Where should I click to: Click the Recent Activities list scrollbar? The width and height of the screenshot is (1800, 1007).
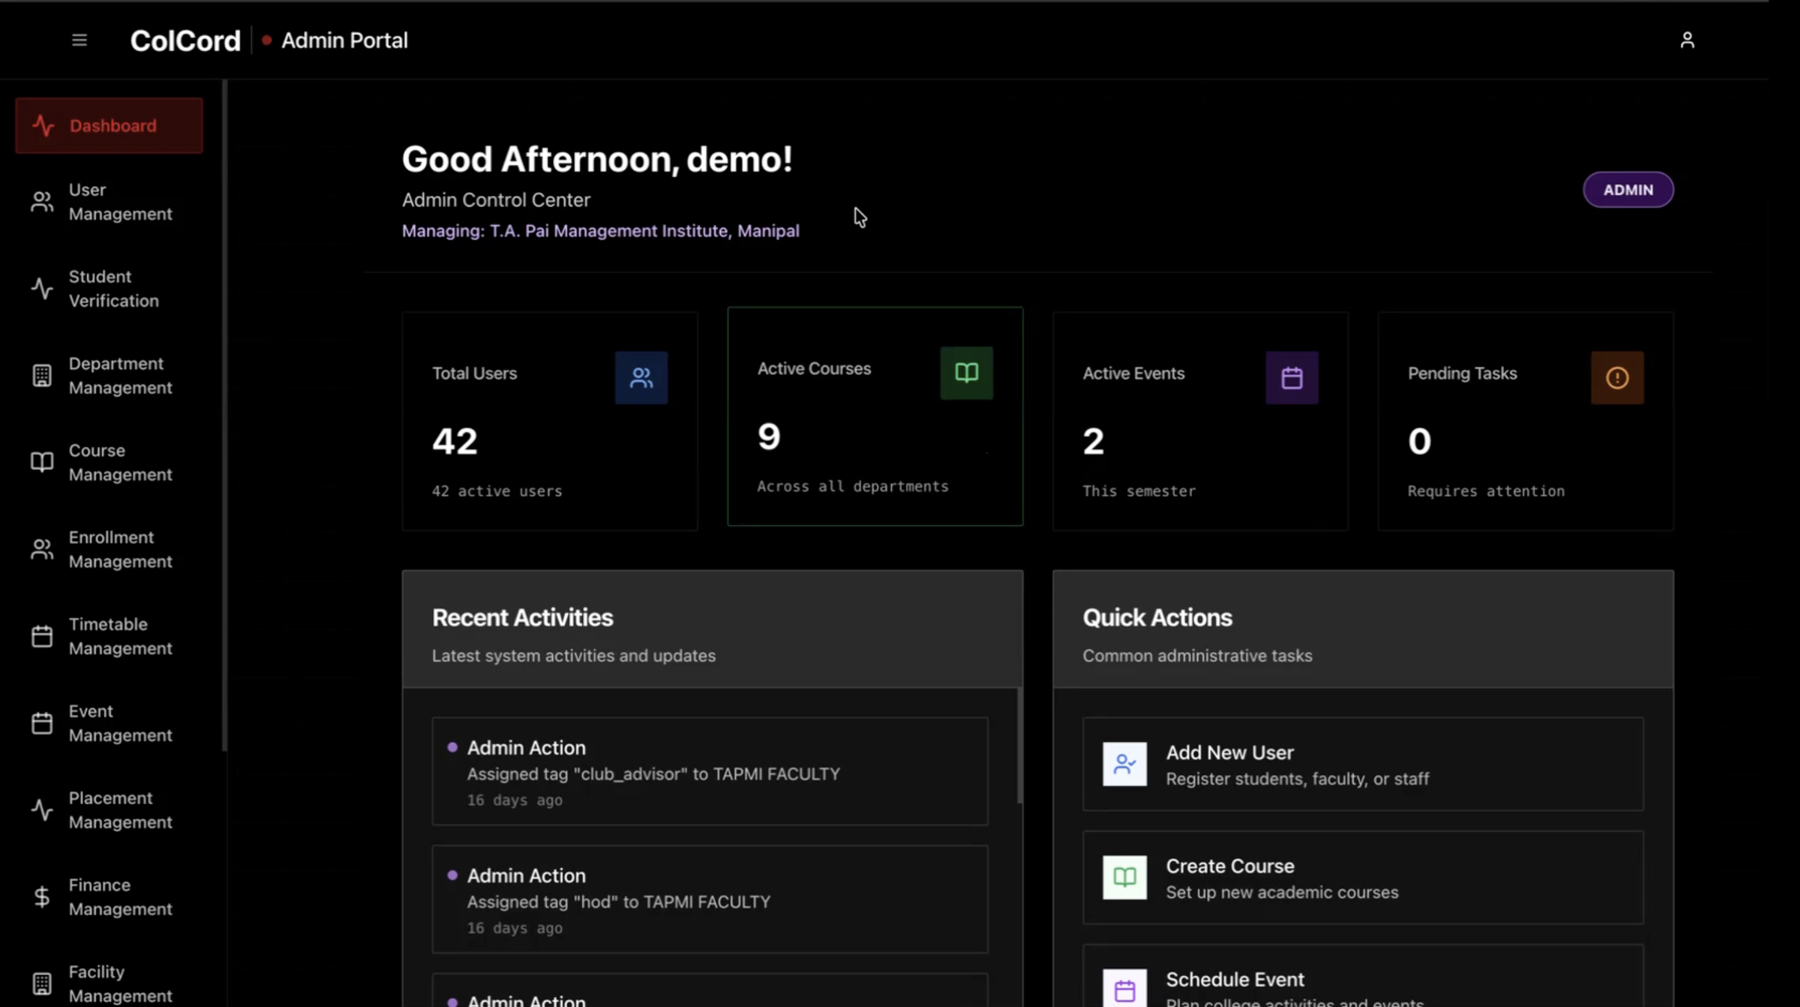click(x=1019, y=746)
